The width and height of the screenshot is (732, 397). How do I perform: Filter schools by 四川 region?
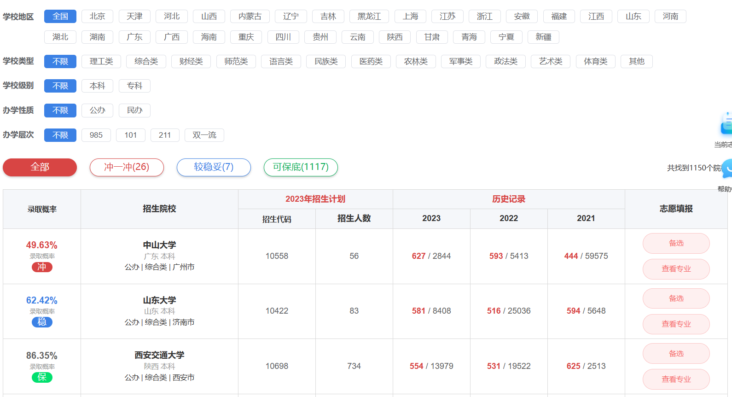click(283, 37)
